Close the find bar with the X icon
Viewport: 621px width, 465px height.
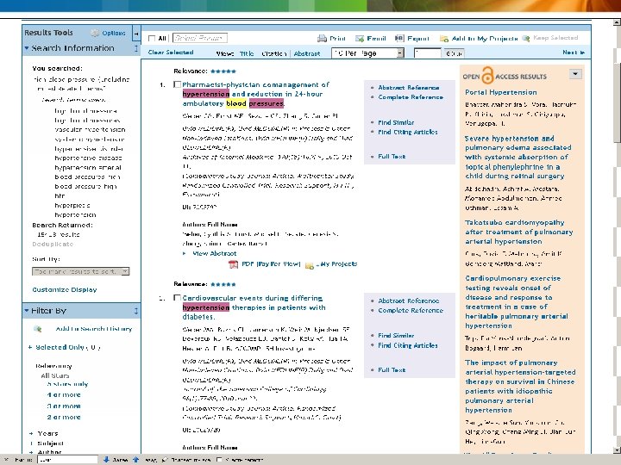[x=6, y=460]
